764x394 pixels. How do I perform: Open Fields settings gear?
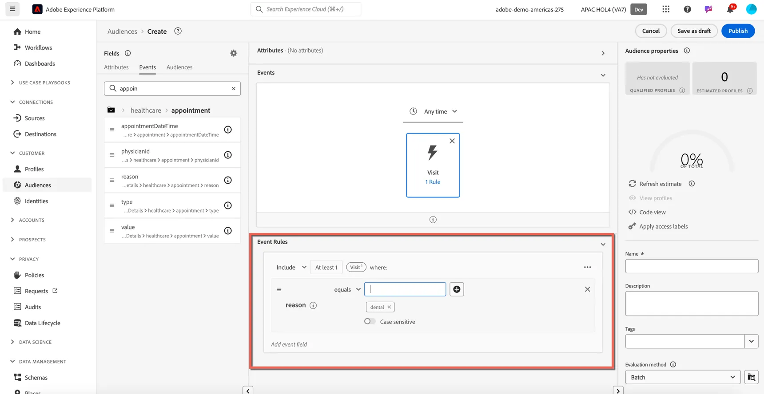pyautogui.click(x=234, y=53)
